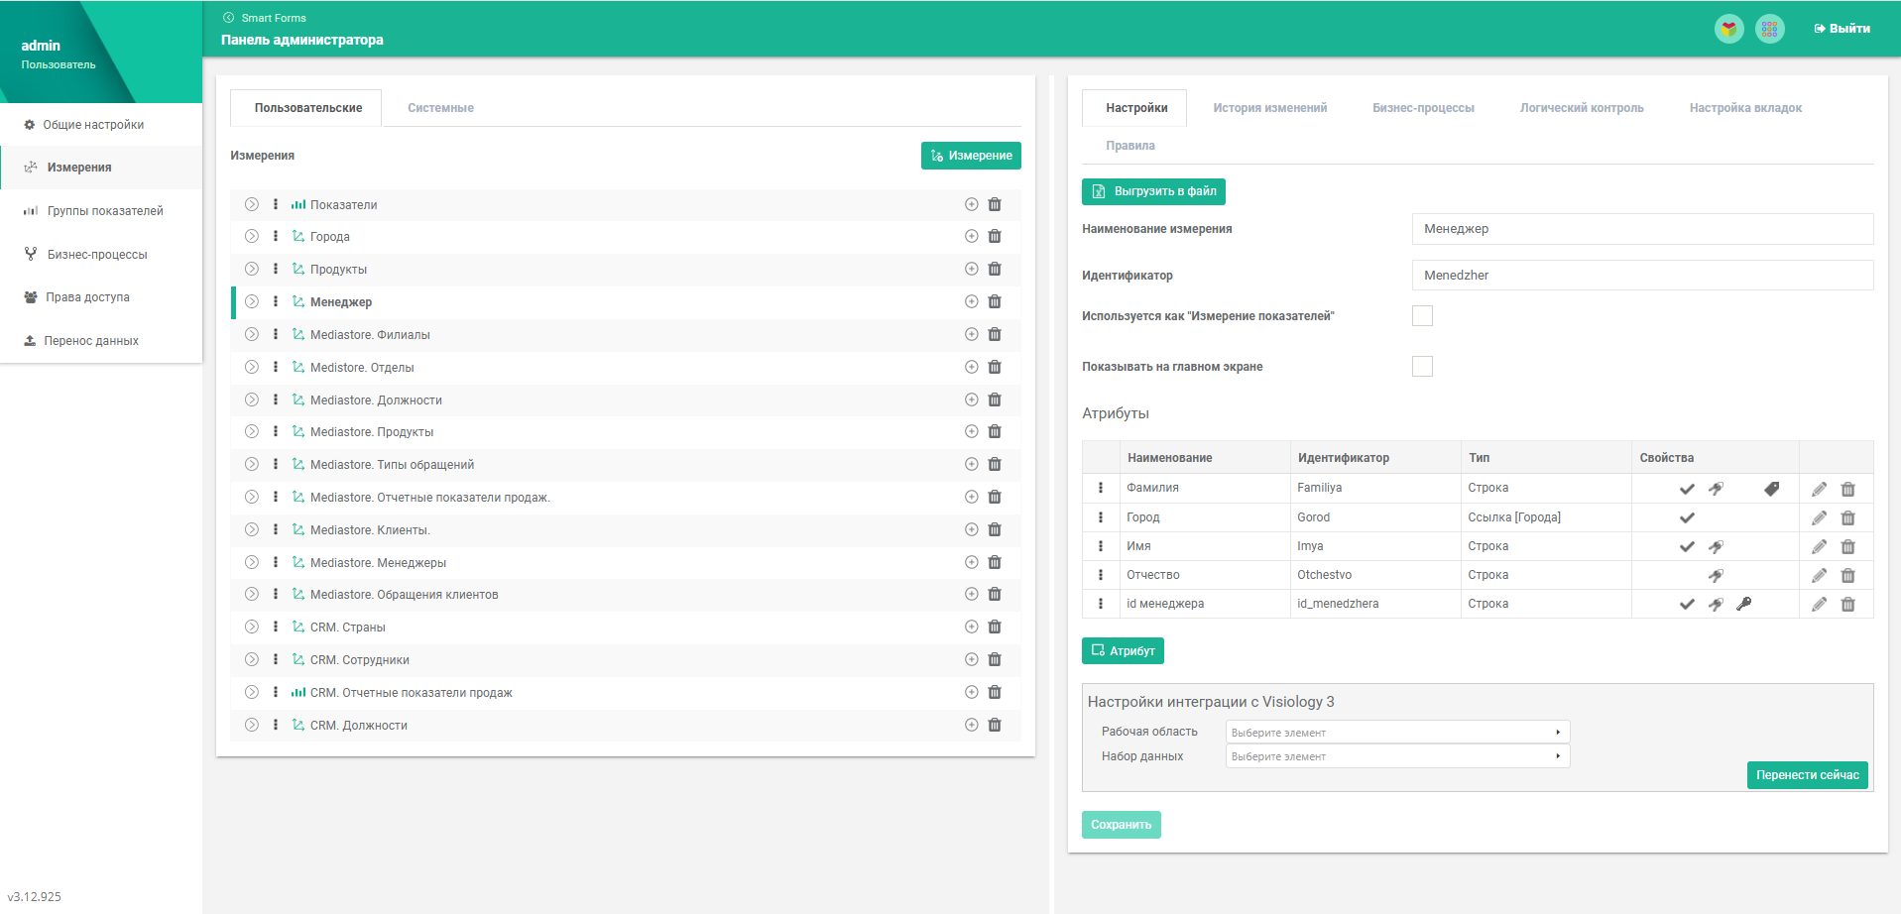
Task: Add child to Продукты with plus icon
Action: (x=972, y=270)
